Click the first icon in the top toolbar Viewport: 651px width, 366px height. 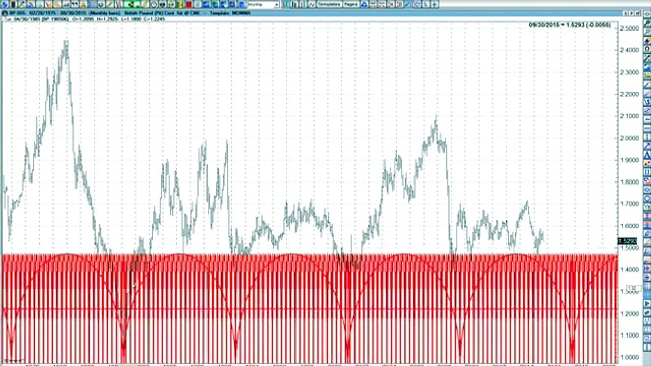coord(5,4)
